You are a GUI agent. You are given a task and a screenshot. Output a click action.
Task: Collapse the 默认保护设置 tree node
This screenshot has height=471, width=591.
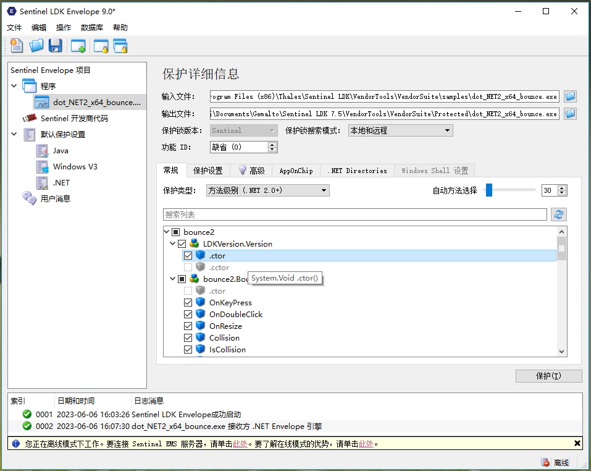pos(14,134)
